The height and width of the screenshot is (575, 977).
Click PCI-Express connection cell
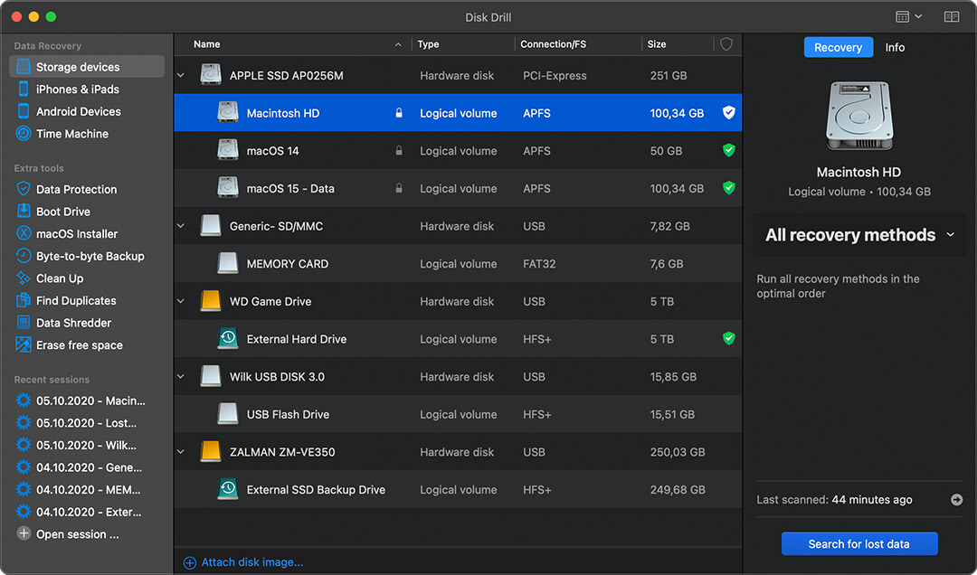pyautogui.click(x=555, y=75)
